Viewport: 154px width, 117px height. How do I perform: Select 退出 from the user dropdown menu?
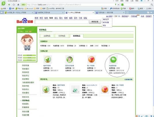104,26
